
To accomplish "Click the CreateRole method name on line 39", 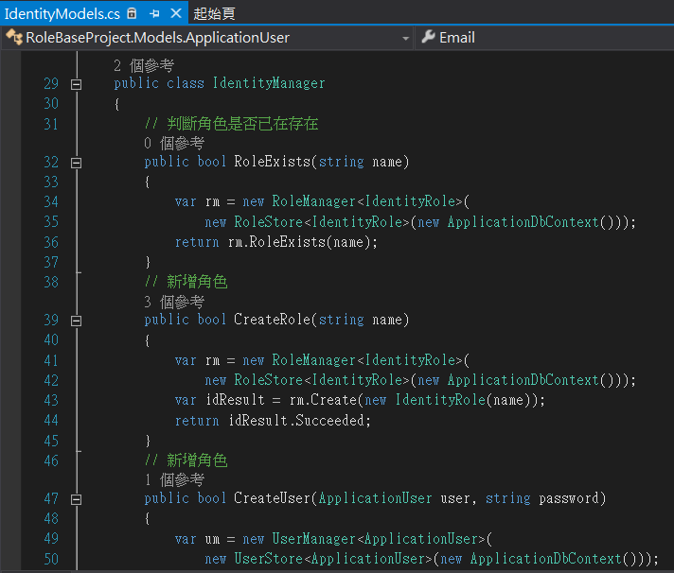I will point(272,320).
